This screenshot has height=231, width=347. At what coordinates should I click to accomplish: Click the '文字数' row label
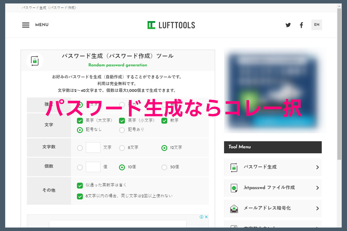(49, 147)
